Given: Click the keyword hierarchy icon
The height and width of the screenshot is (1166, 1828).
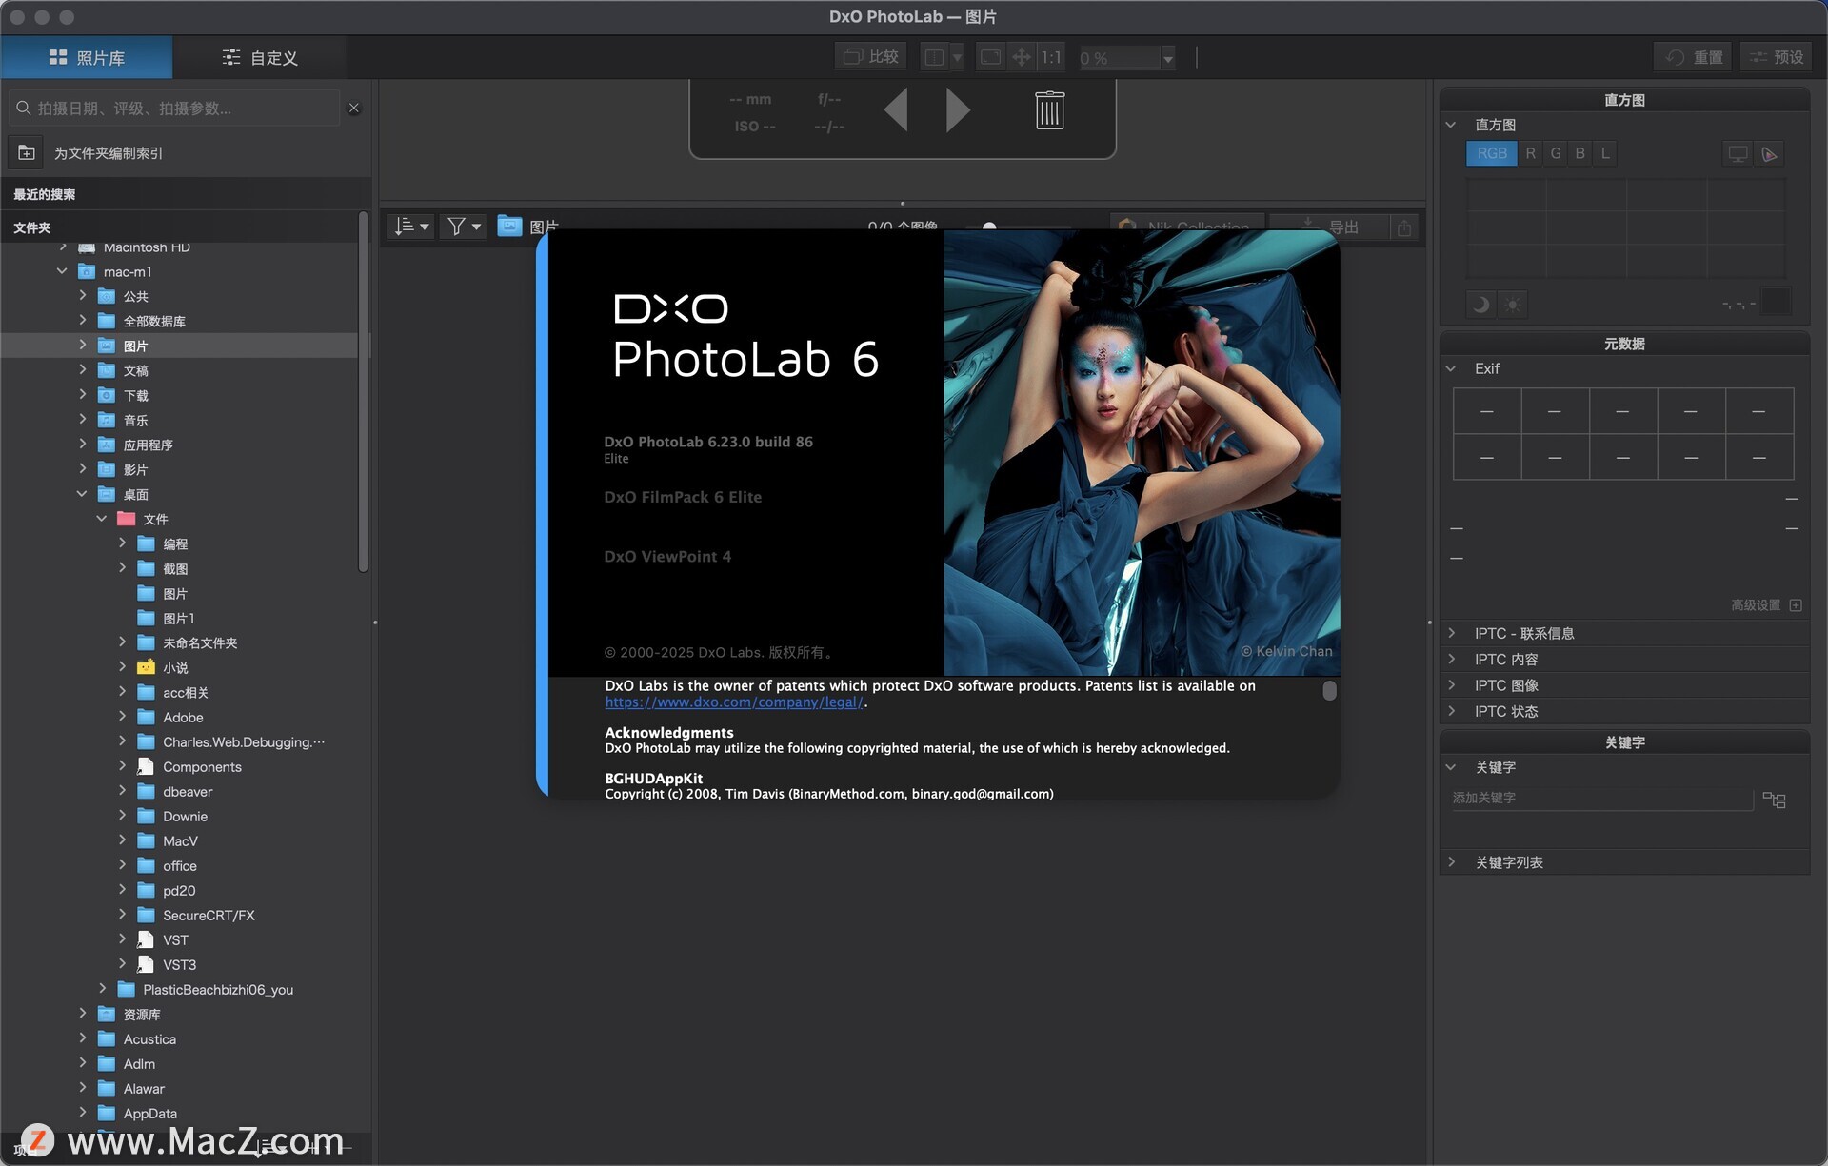Looking at the screenshot, I should pyautogui.click(x=1774, y=800).
